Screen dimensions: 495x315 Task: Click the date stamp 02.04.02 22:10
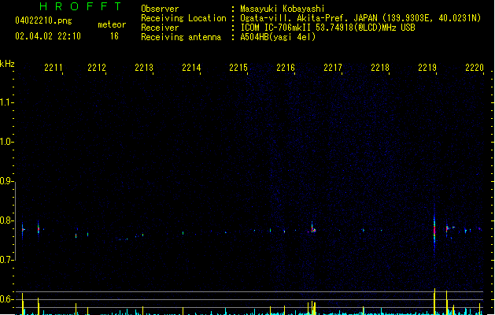48,36
